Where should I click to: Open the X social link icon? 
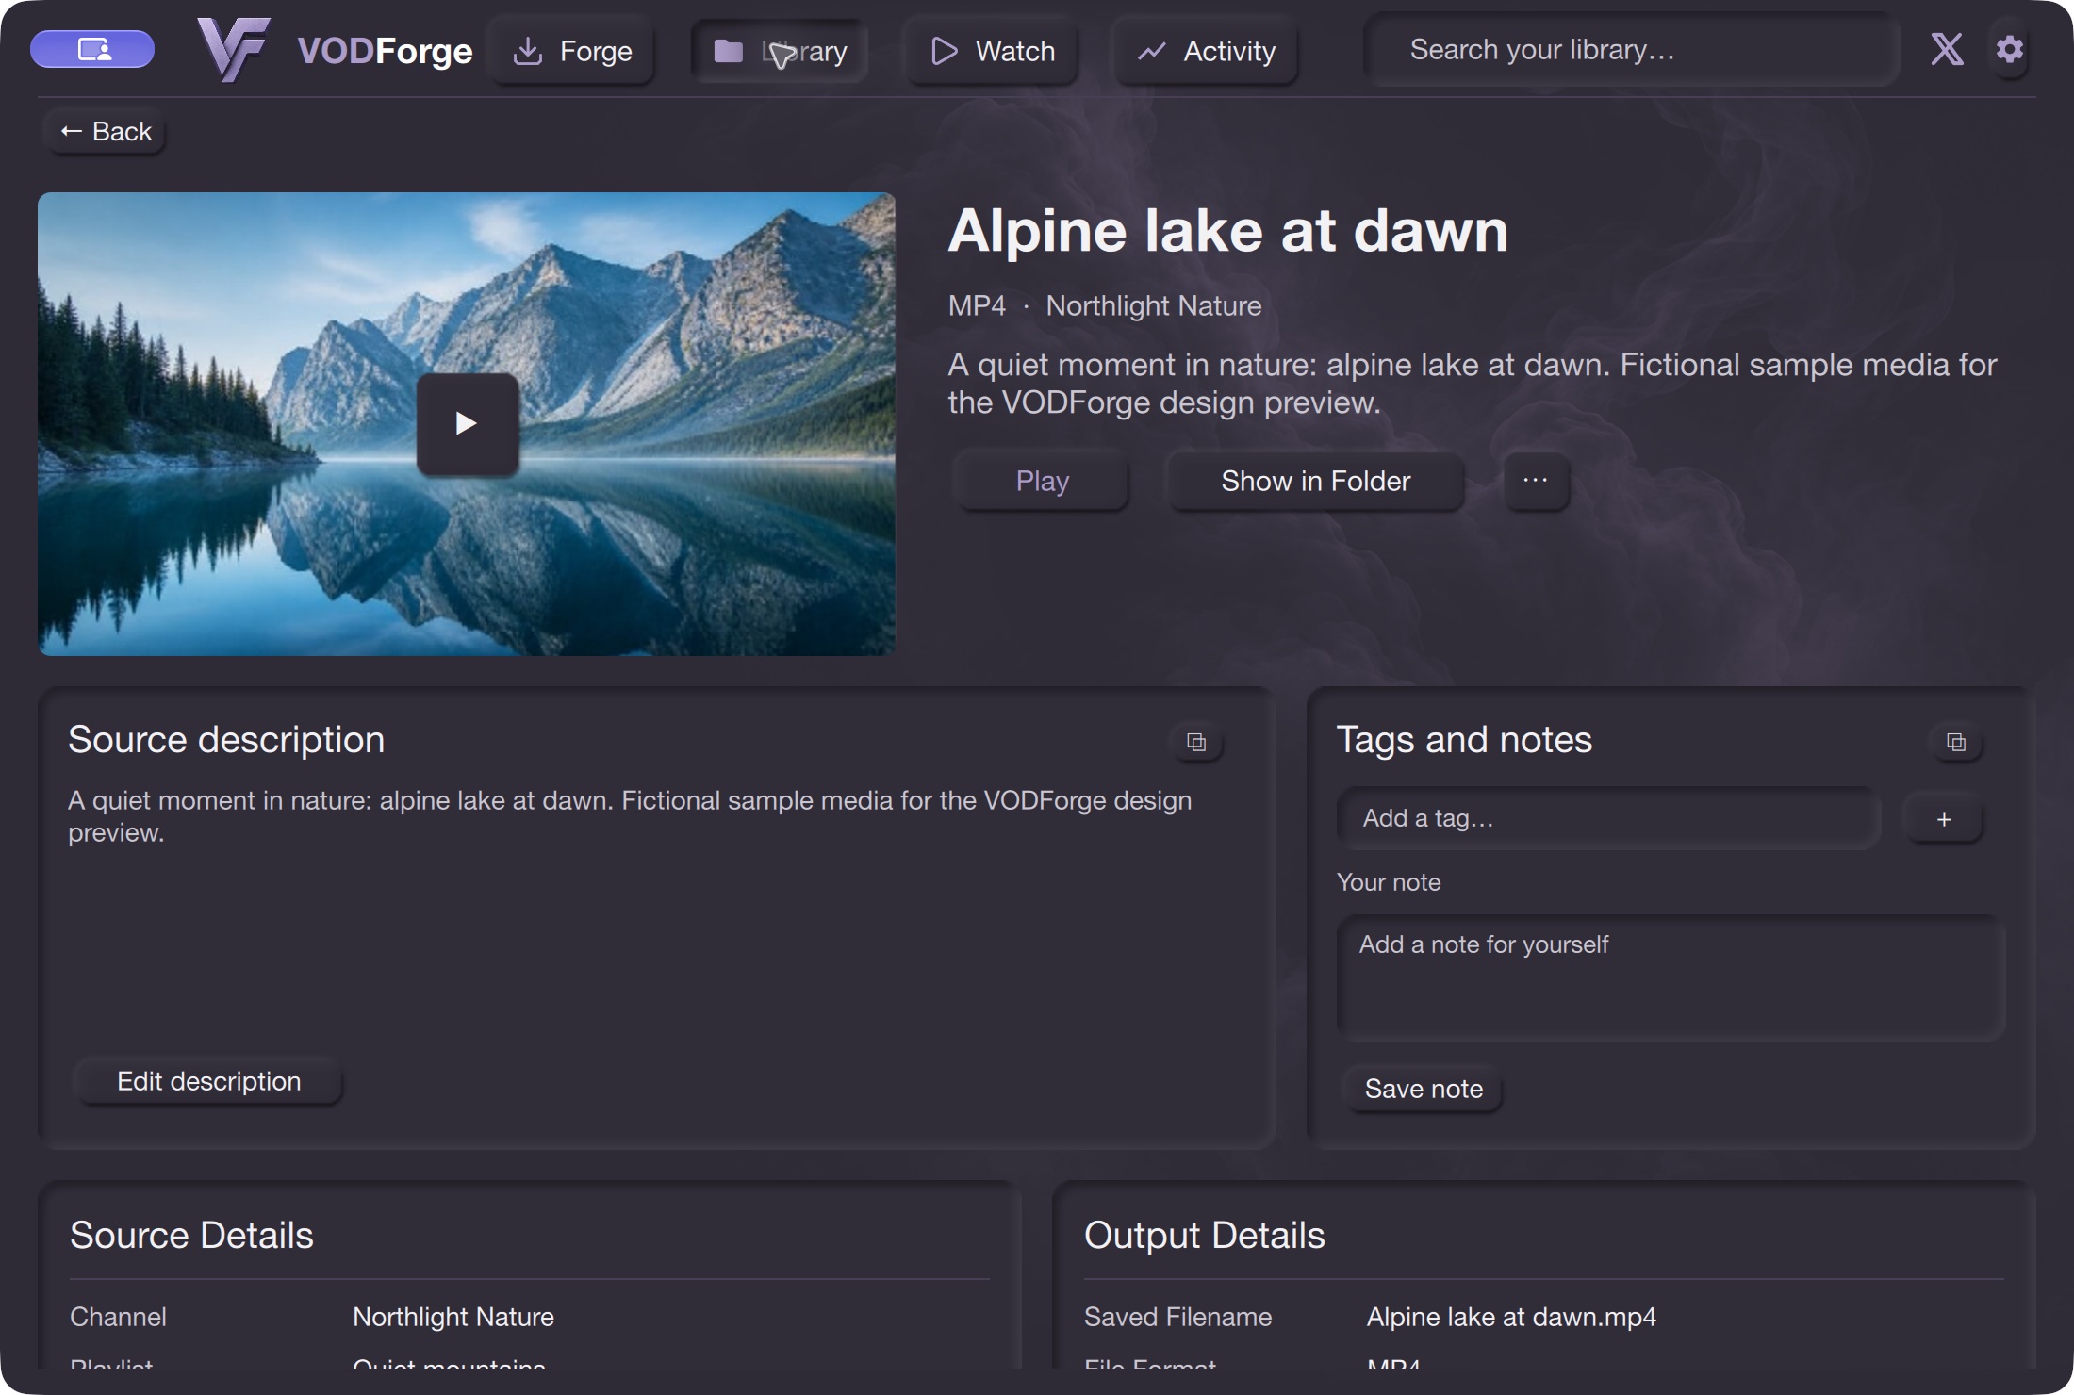[1947, 49]
